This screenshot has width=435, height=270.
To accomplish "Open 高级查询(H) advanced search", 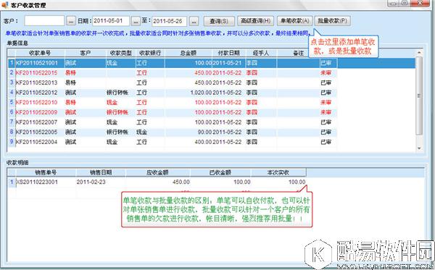I will pyautogui.click(x=255, y=21).
